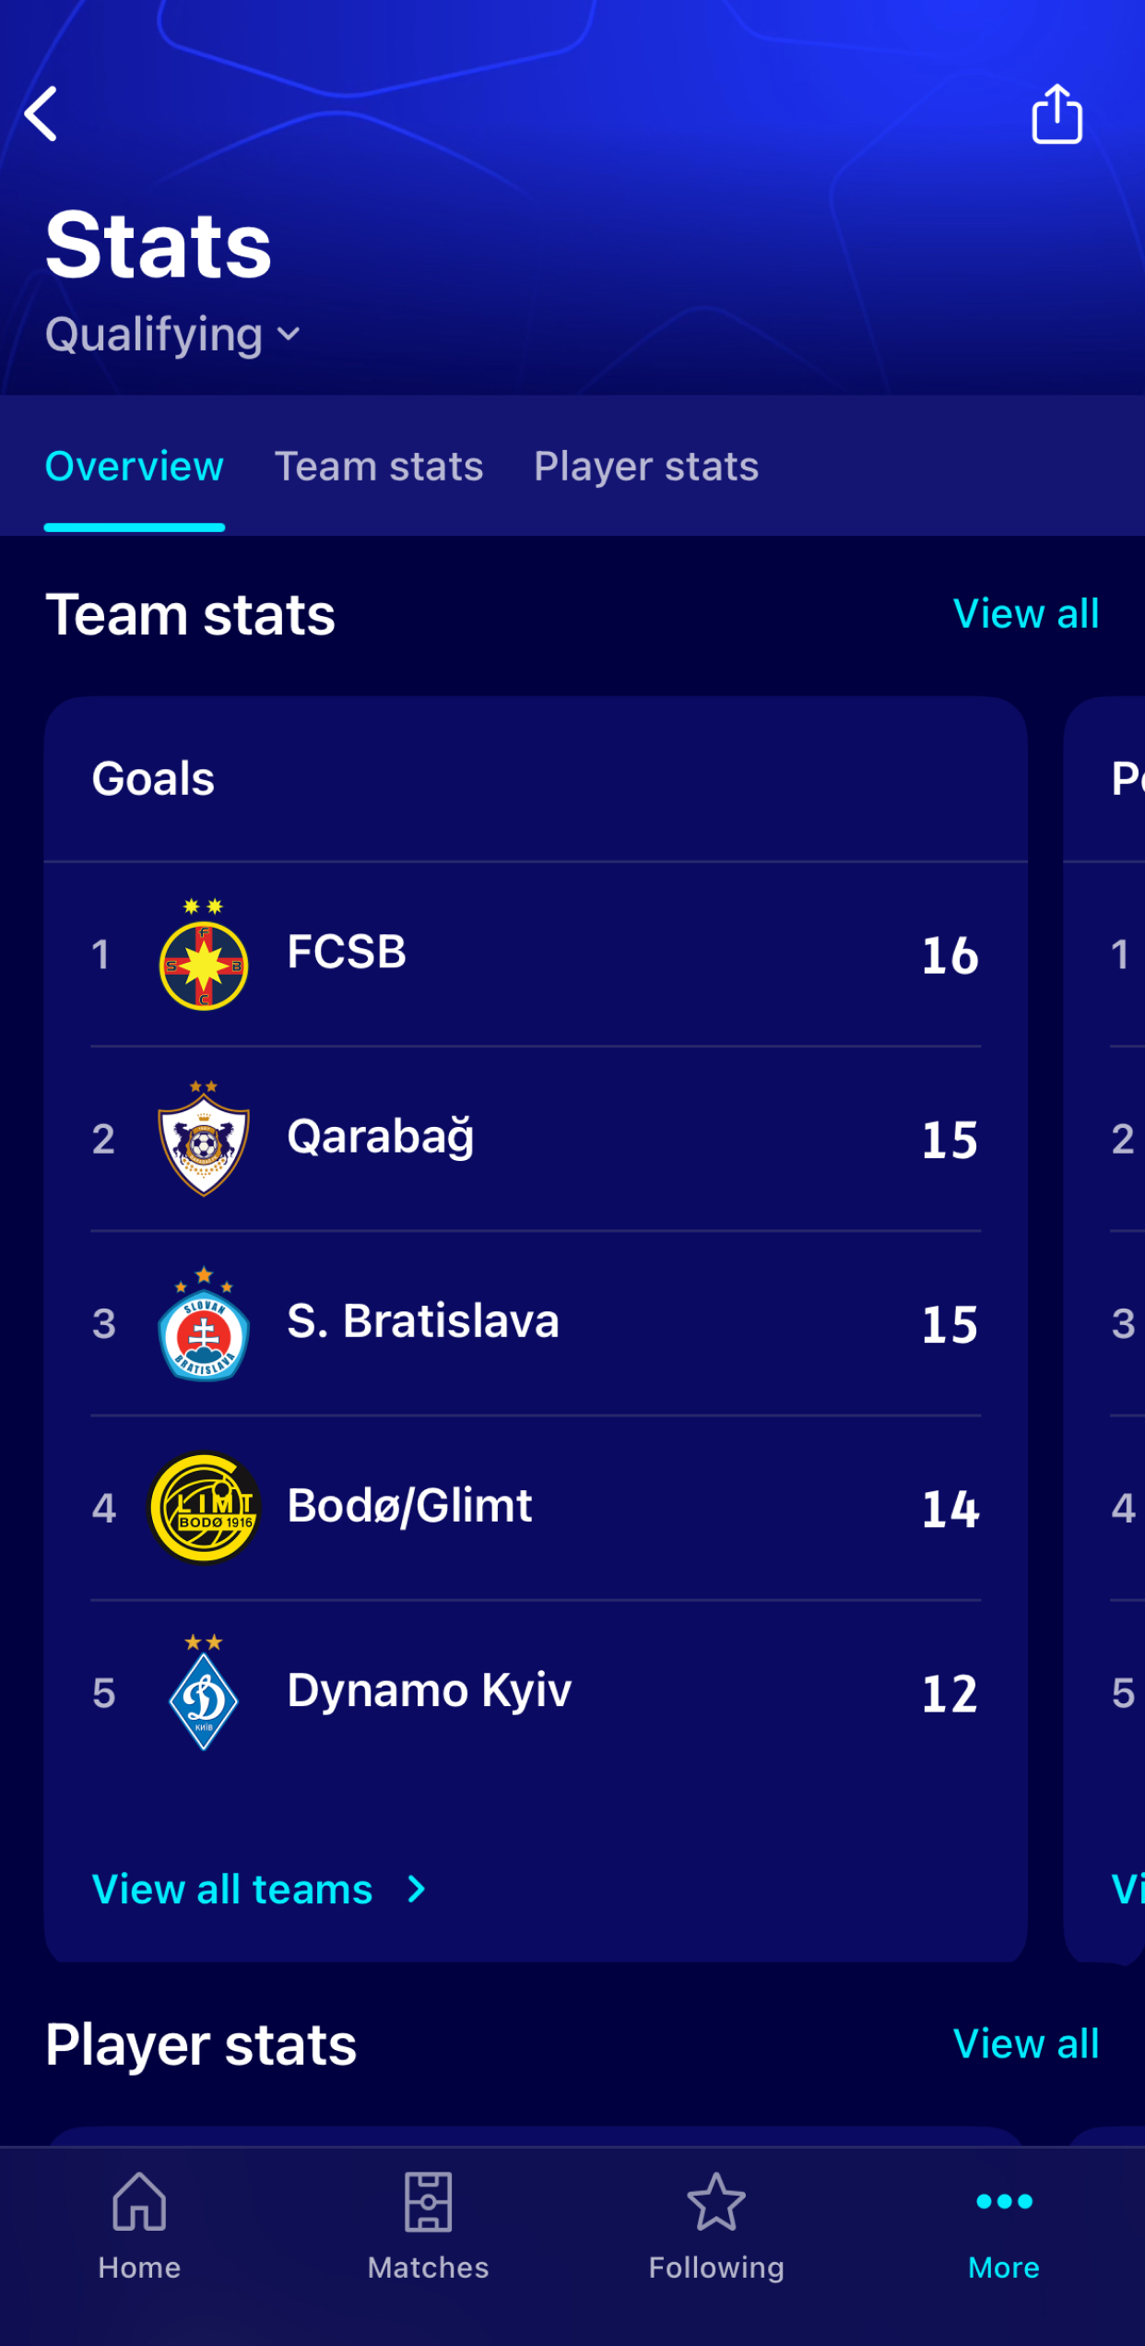Select the FCSB club crest
Image resolution: width=1145 pixels, height=2346 pixels.
pos(204,954)
